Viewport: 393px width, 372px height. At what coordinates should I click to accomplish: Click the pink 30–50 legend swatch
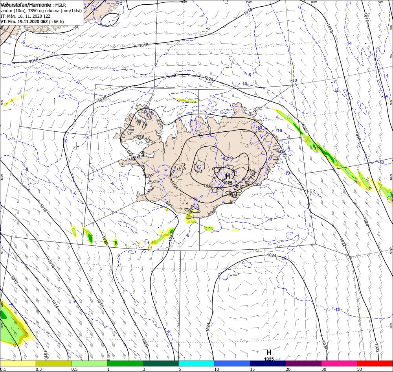point(339,363)
